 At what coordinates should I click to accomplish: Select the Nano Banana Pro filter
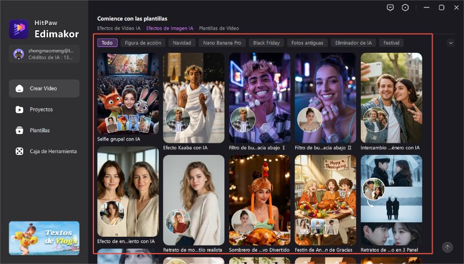pyautogui.click(x=222, y=43)
